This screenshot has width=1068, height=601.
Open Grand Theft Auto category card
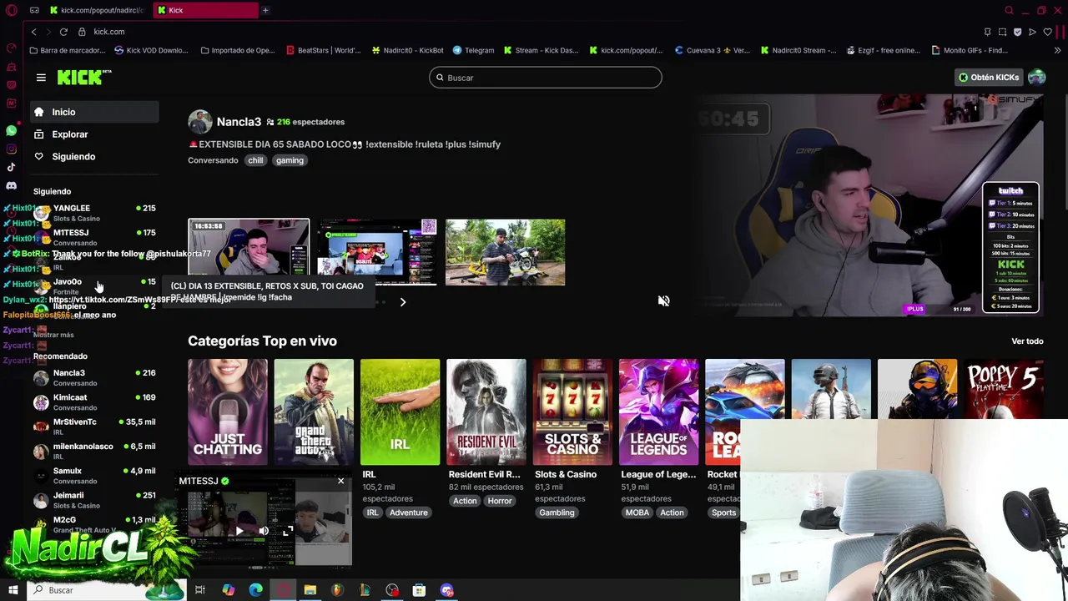tap(314, 412)
